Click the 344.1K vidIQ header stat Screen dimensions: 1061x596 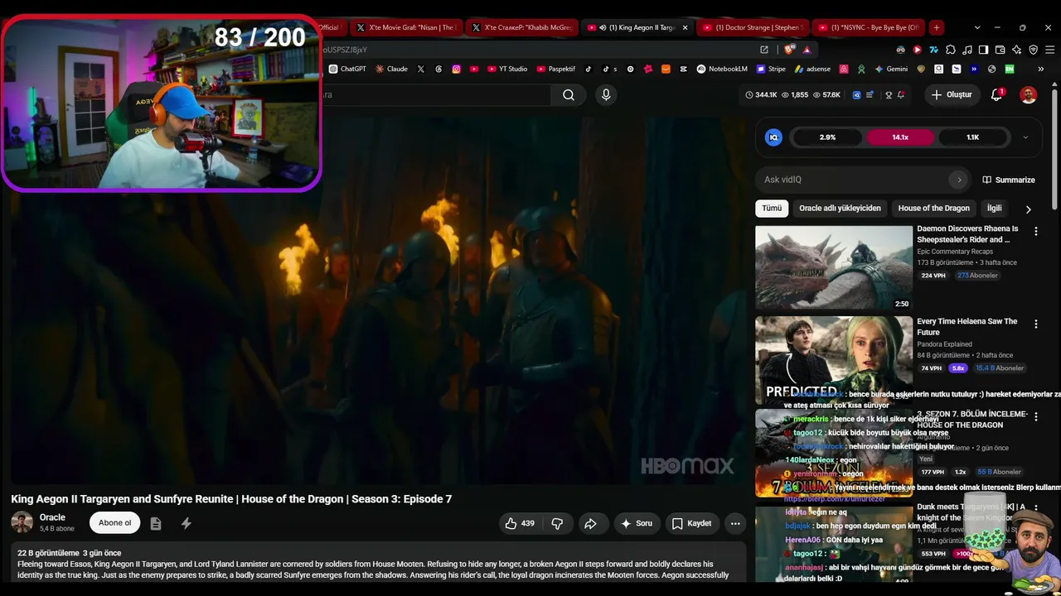(761, 95)
